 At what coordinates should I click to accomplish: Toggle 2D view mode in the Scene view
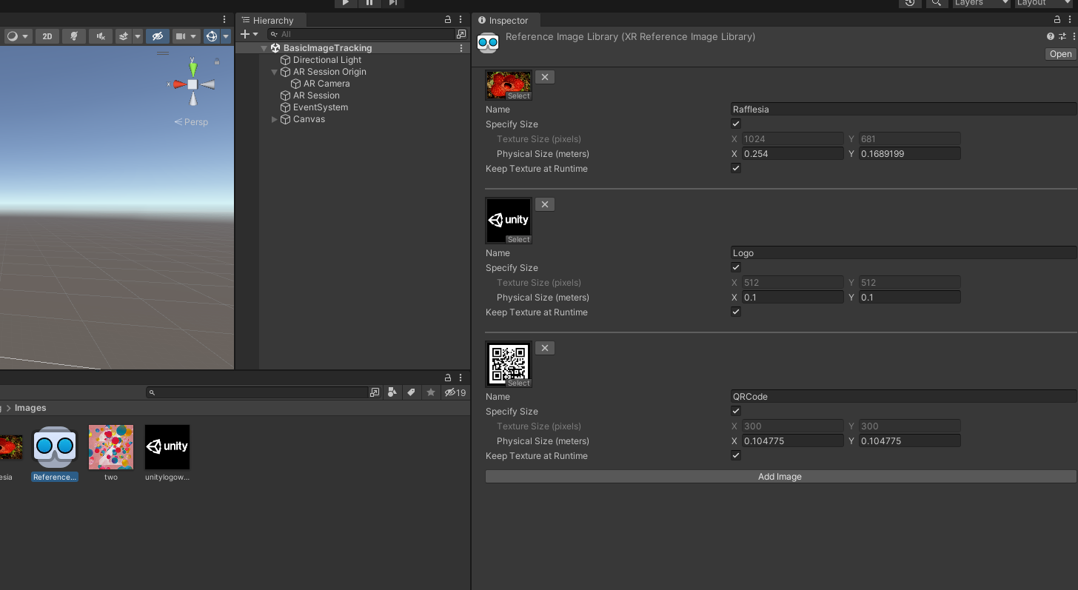tap(47, 36)
